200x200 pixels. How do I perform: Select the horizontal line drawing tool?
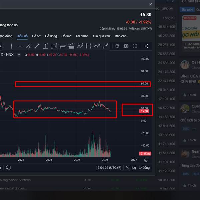click(x=20, y=46)
